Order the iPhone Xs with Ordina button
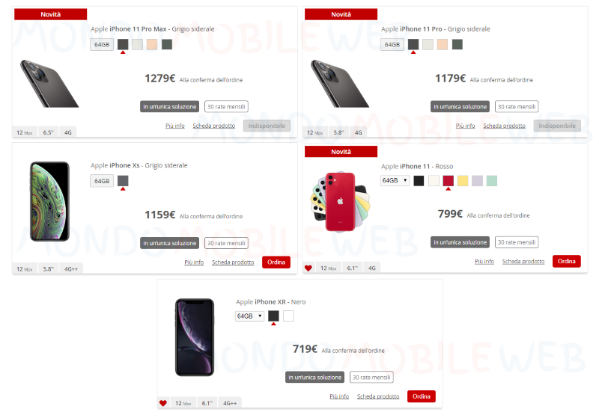The image size is (599, 418). pyautogui.click(x=276, y=262)
